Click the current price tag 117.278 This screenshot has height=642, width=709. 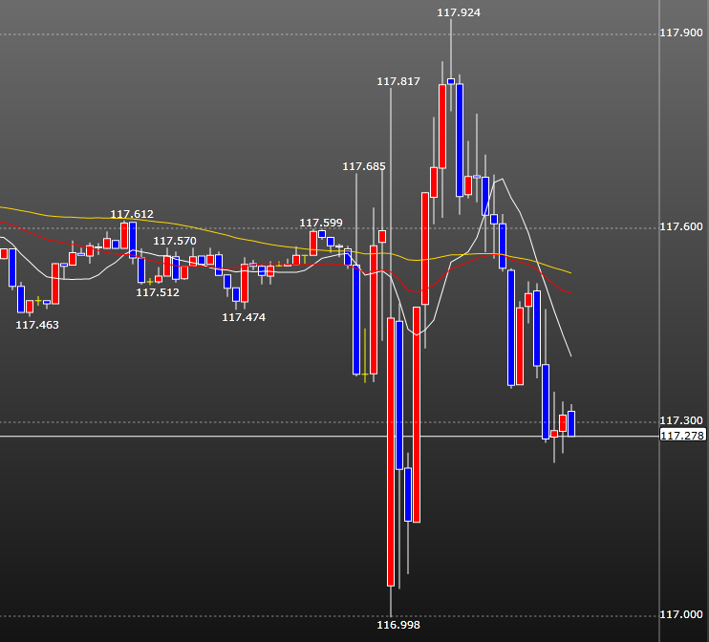click(682, 436)
